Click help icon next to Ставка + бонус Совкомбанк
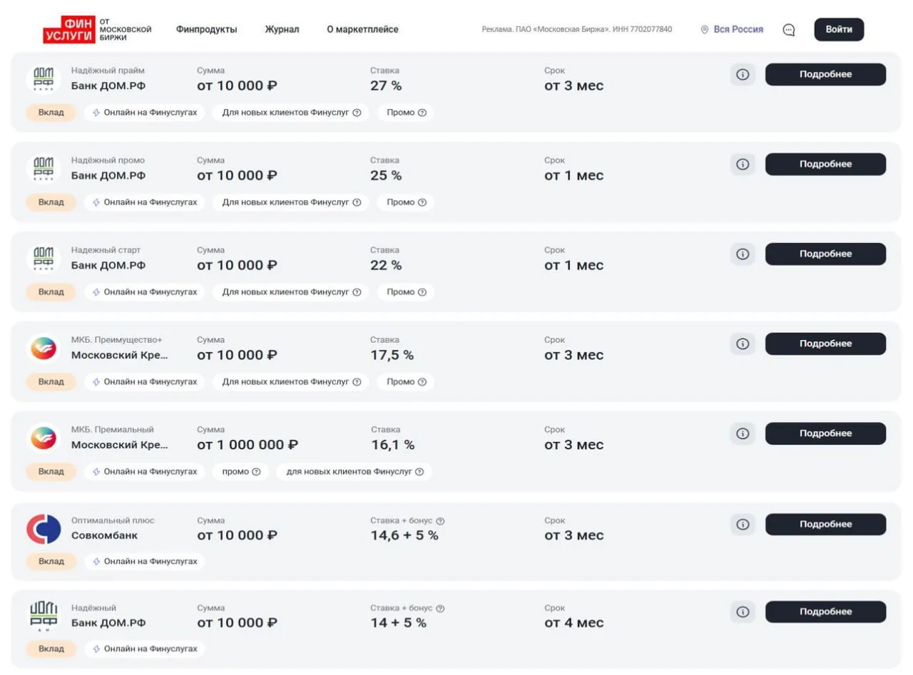The height and width of the screenshot is (675, 913). pyautogui.click(x=440, y=521)
